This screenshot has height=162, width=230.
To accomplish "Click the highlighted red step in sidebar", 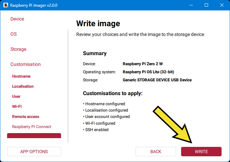I will click(x=34, y=136).
